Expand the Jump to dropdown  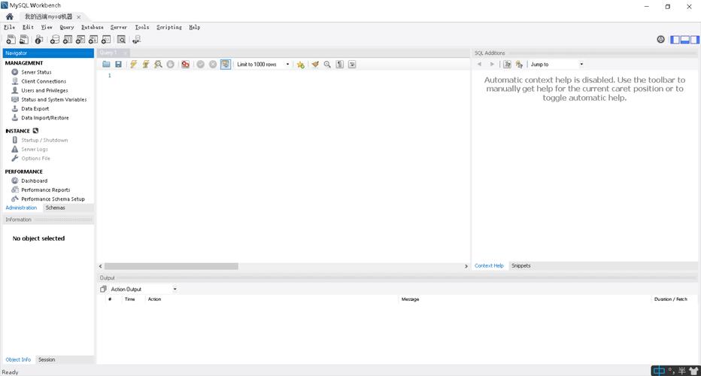pyautogui.click(x=557, y=65)
